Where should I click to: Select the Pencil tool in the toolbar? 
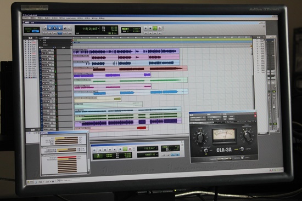tap(70, 28)
